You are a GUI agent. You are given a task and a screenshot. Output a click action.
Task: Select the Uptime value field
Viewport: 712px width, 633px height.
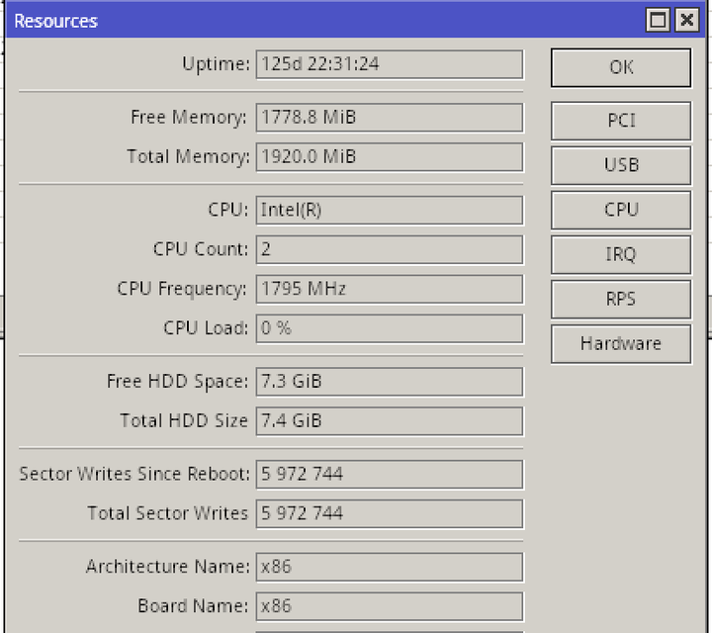click(x=390, y=64)
